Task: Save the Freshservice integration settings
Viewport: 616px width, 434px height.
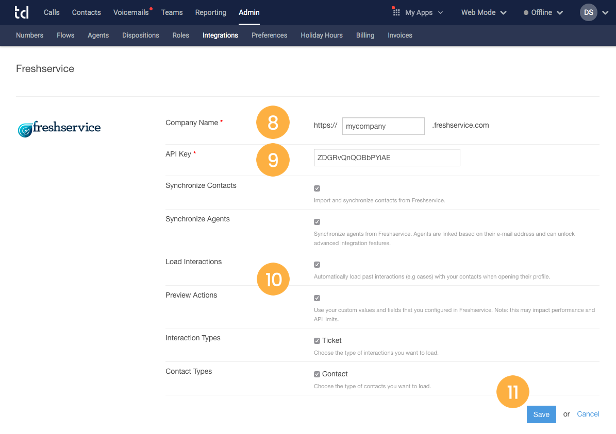Action: [x=541, y=414]
